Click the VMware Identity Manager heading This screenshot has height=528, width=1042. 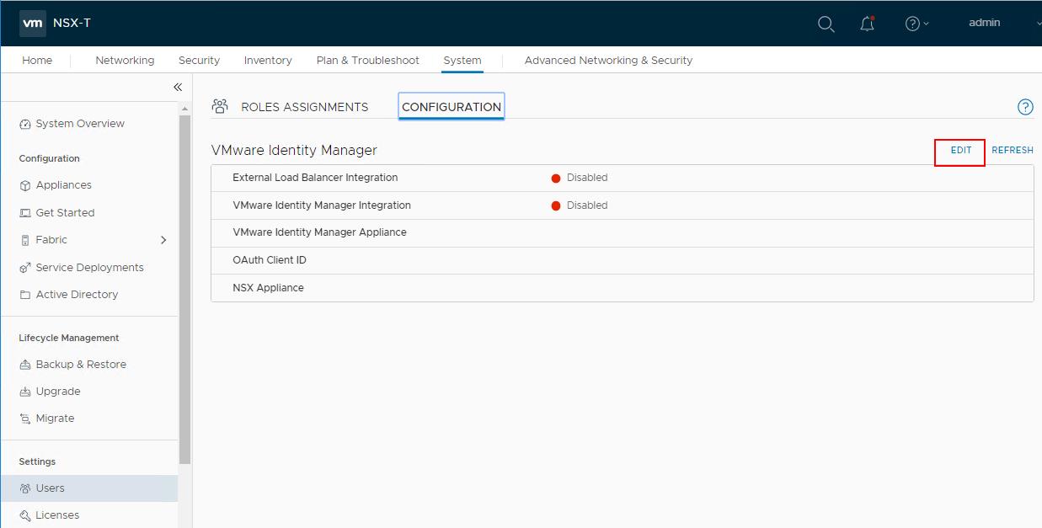[x=294, y=150]
